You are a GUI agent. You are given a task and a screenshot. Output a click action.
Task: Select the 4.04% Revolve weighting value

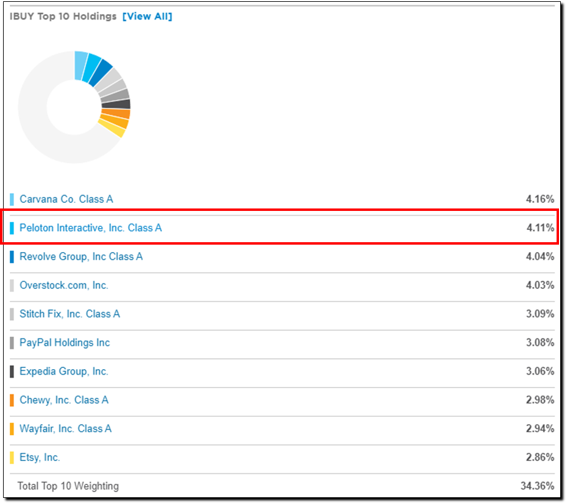tap(540, 256)
